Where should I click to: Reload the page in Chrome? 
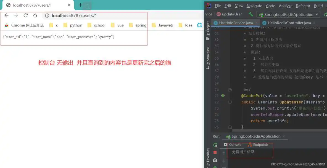tap(25, 15)
